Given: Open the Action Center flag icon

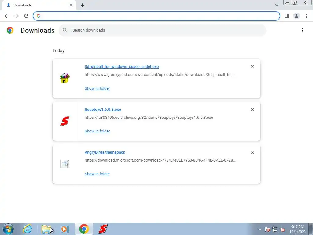Looking at the screenshot, I should [x=267, y=229].
